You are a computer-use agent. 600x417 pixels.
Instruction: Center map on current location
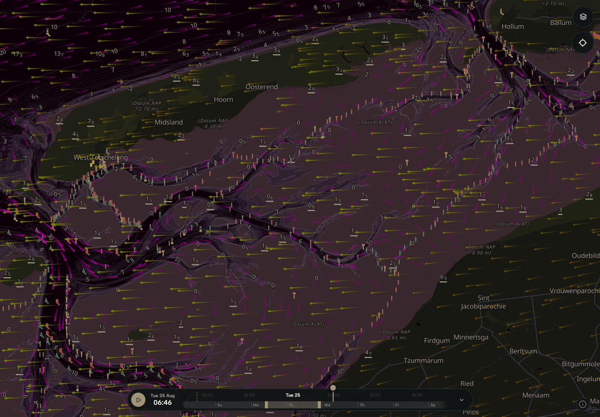[x=583, y=43]
